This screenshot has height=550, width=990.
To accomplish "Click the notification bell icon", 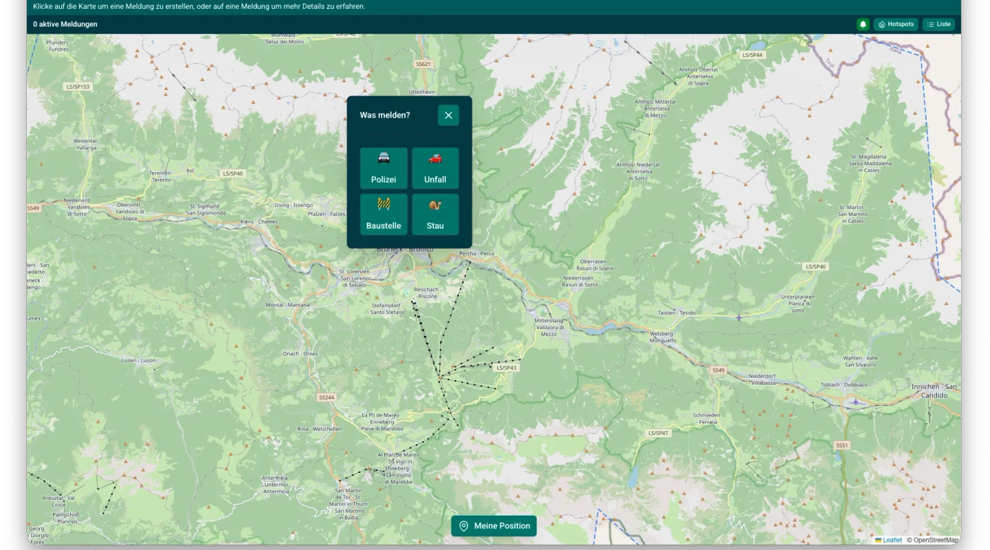I will 863,24.
